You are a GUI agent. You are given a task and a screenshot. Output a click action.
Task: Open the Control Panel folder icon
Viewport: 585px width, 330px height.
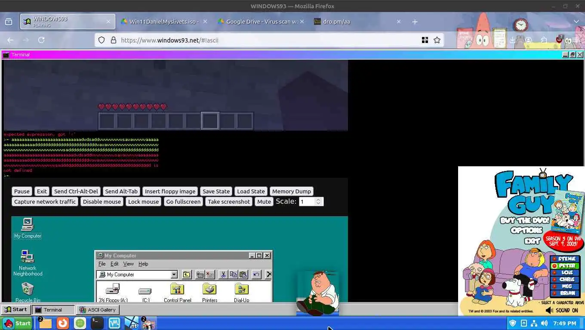(177, 293)
